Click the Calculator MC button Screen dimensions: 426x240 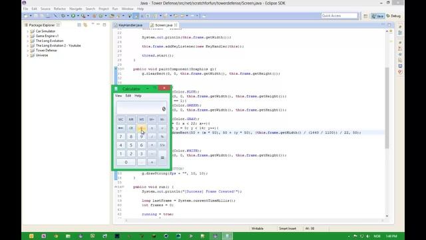[120, 119]
